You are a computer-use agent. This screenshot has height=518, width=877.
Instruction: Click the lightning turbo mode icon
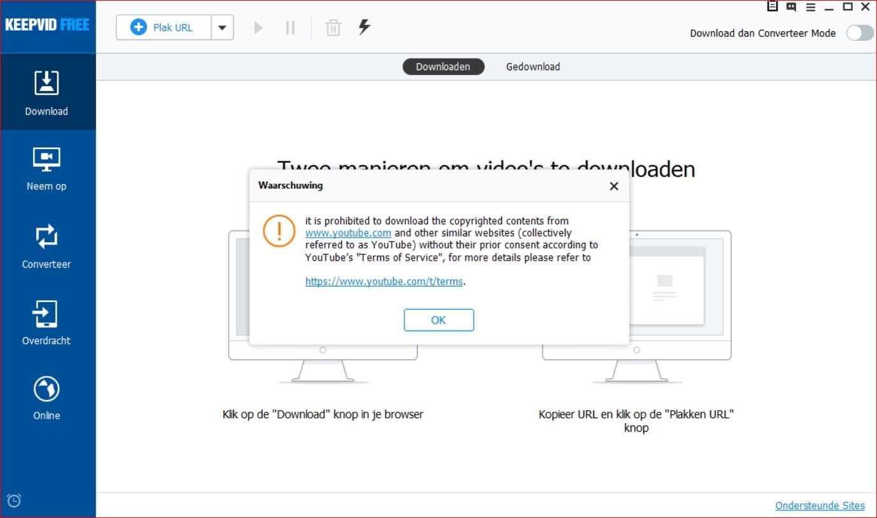(364, 27)
